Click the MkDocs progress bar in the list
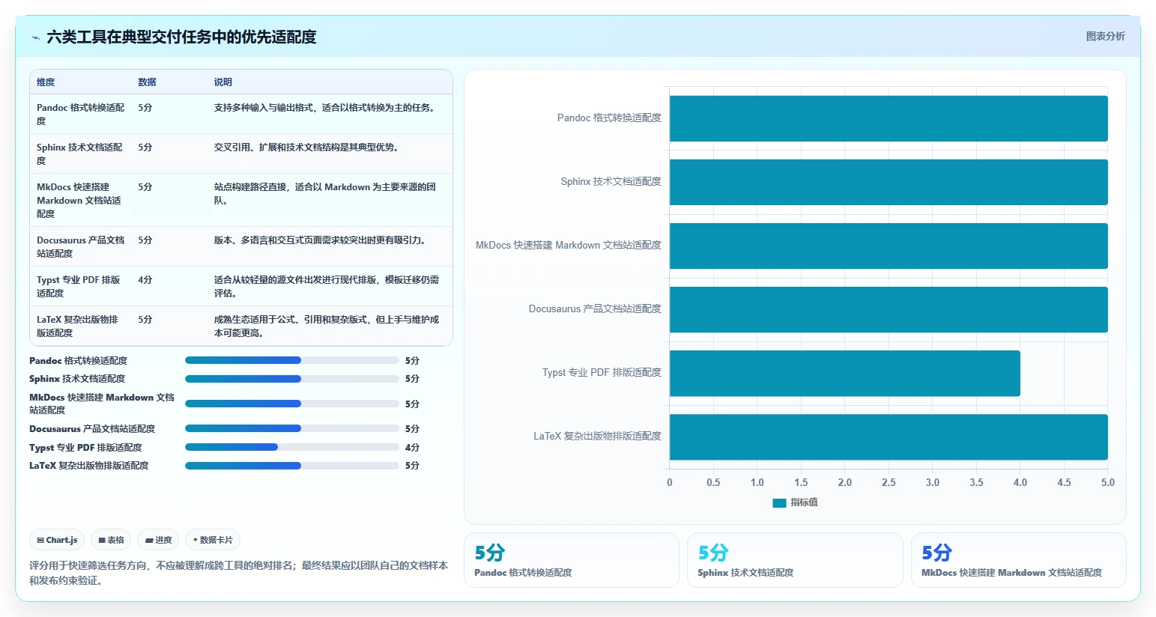The height and width of the screenshot is (617, 1156). point(291,404)
